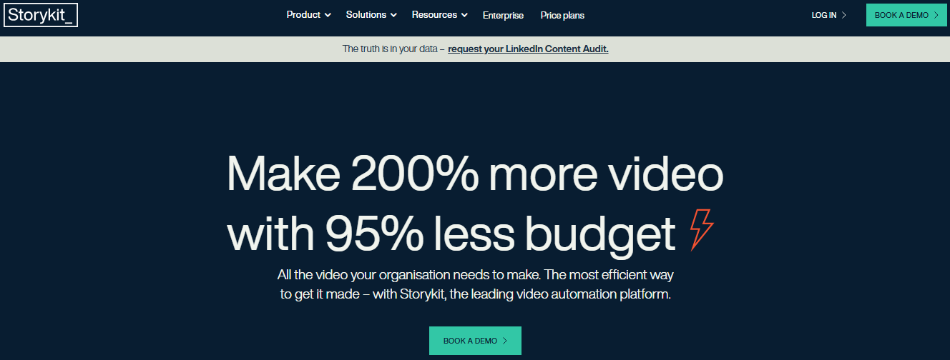Open the request your LinkedIn Content Audit link
The height and width of the screenshot is (360, 950).
(x=528, y=49)
